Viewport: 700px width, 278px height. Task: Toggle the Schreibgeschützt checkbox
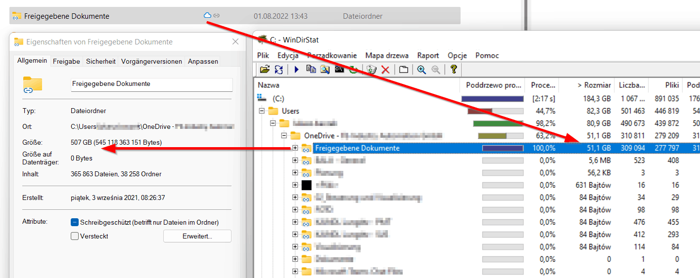(75, 222)
